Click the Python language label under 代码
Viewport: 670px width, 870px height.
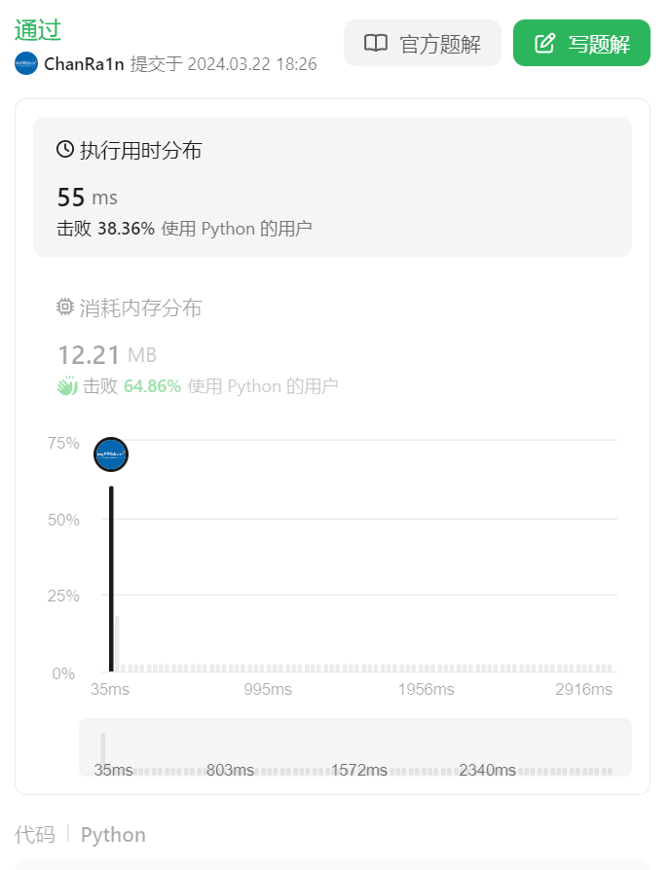(x=113, y=835)
